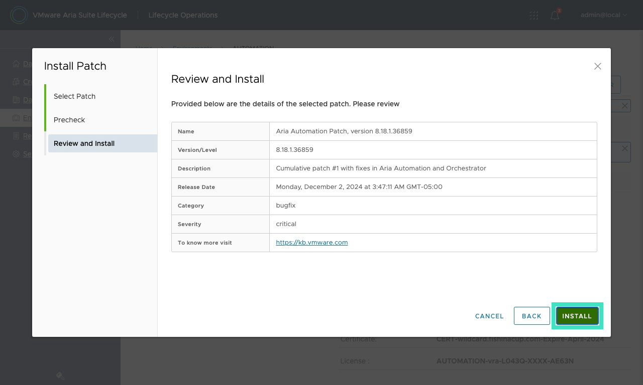Close the Install Patch dialog
The image size is (643, 385).
click(x=597, y=66)
